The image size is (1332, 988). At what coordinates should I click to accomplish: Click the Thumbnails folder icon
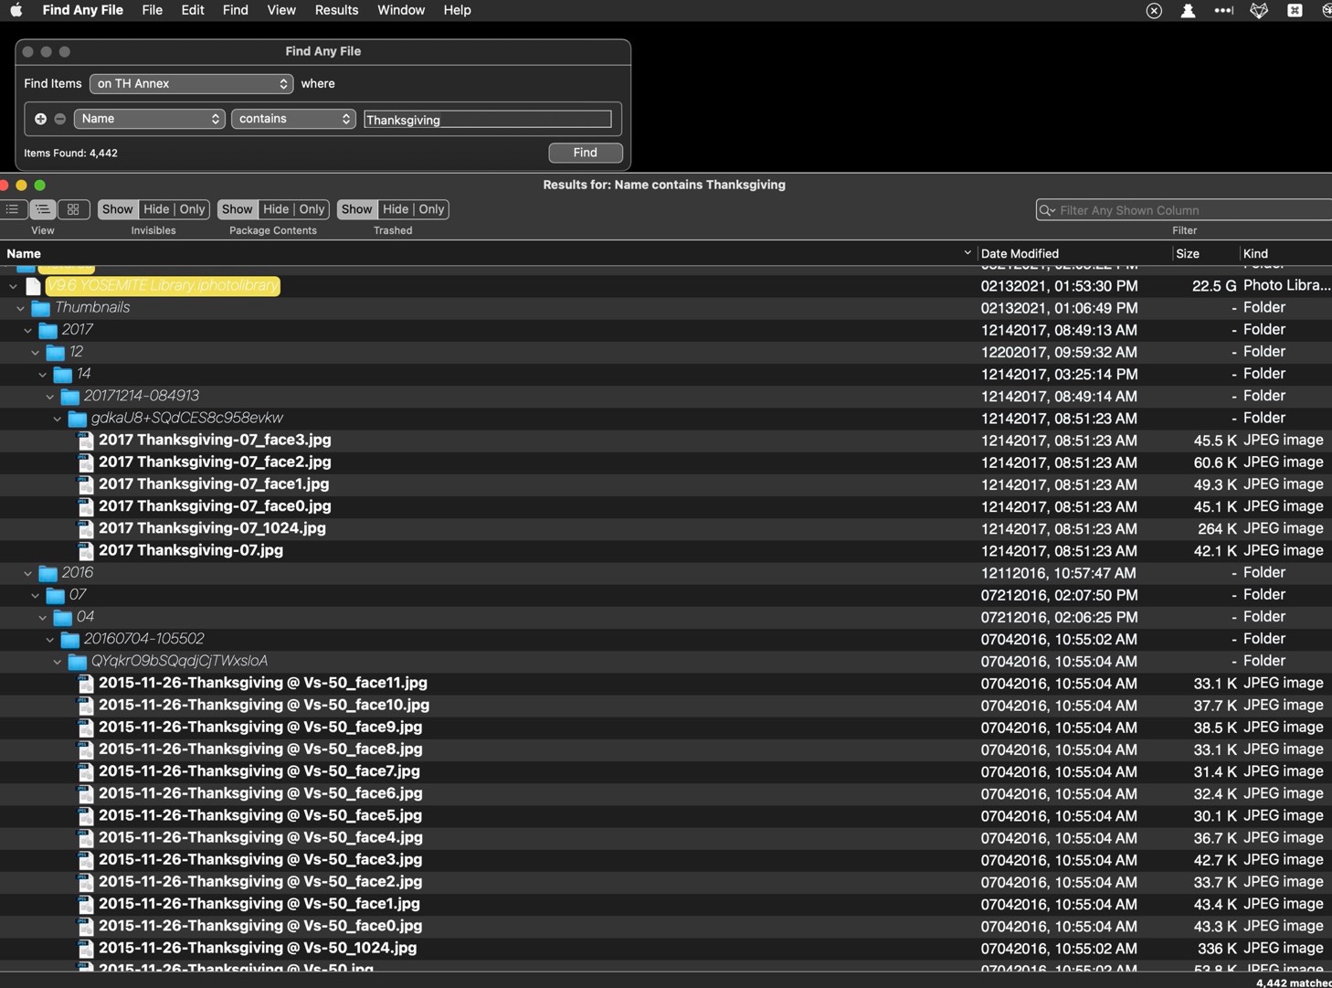(x=40, y=308)
